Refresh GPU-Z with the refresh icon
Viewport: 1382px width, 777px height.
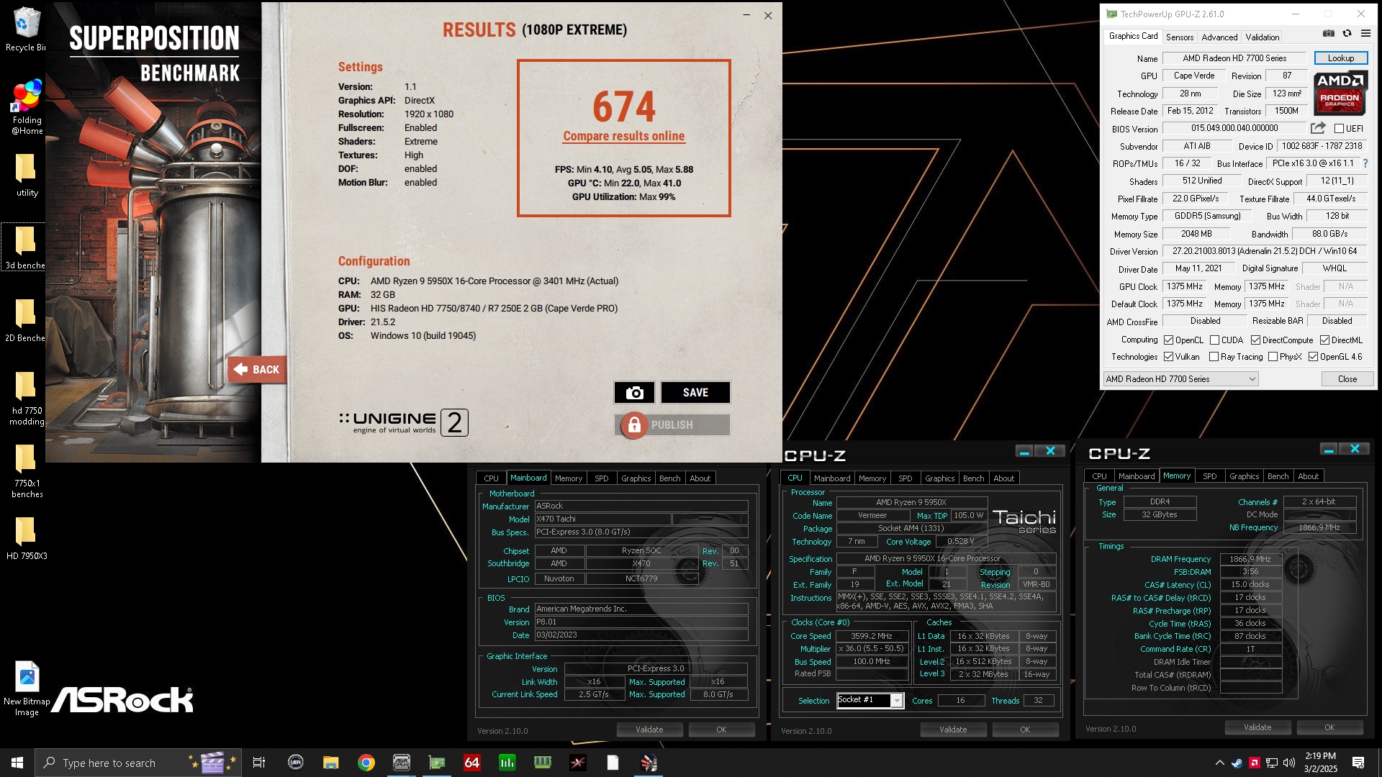pyautogui.click(x=1347, y=33)
